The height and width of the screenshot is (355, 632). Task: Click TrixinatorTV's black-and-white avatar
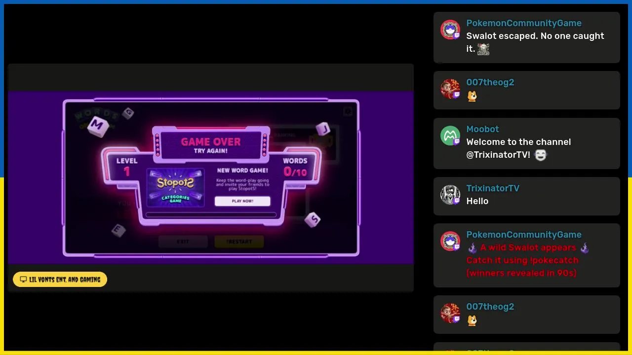point(450,195)
